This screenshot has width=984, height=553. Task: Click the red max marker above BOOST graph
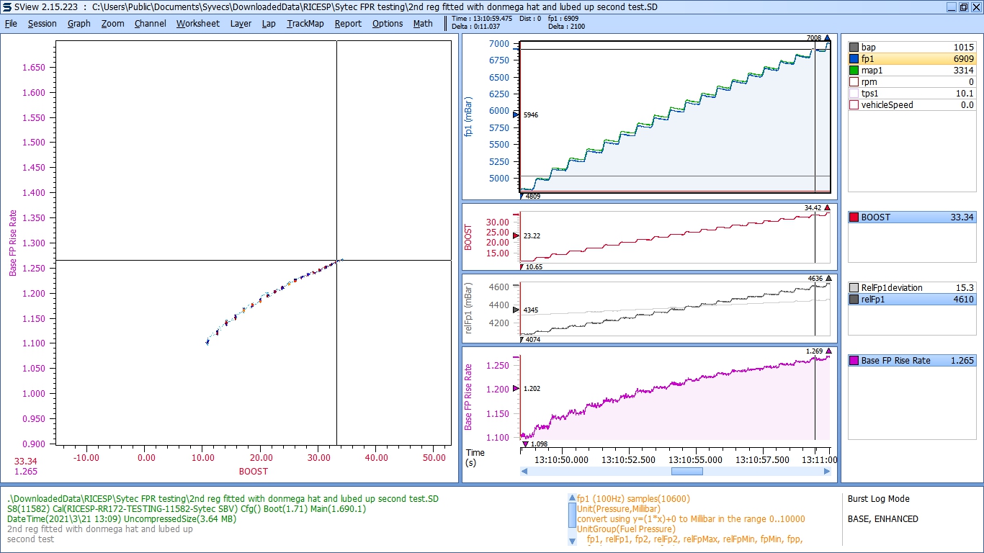pos(828,207)
